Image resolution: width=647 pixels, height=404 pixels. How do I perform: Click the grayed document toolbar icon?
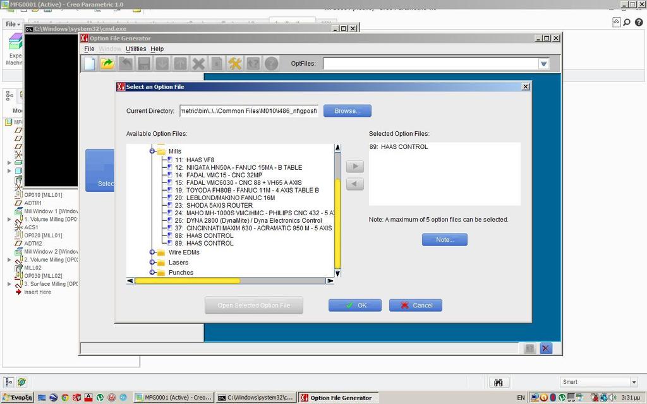[x=217, y=64]
